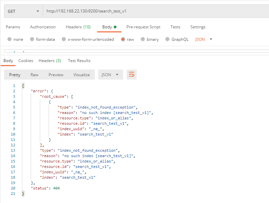Image resolution: width=269 pixels, height=203 pixels.
Task: Select the request Body tab
Action: [x=109, y=27]
